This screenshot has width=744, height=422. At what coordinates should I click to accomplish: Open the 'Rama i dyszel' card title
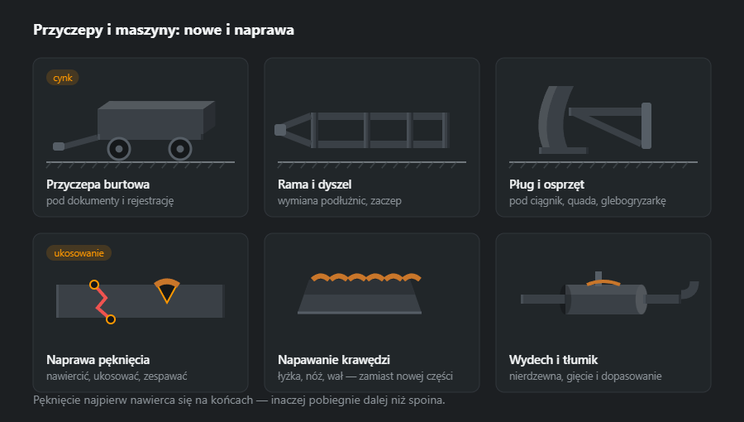point(315,185)
